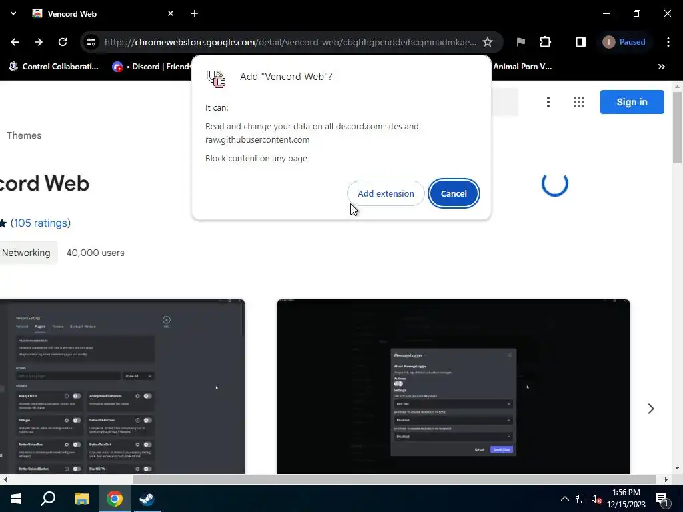Click the Vencord Web dialog icon
This screenshot has height=512, width=683.
point(216,79)
